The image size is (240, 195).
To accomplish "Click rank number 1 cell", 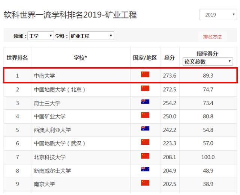I will [x=18, y=76].
